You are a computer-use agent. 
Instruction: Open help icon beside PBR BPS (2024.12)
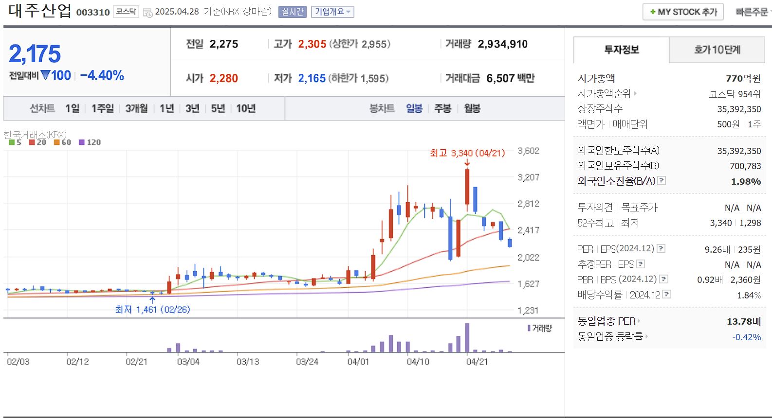point(663,279)
